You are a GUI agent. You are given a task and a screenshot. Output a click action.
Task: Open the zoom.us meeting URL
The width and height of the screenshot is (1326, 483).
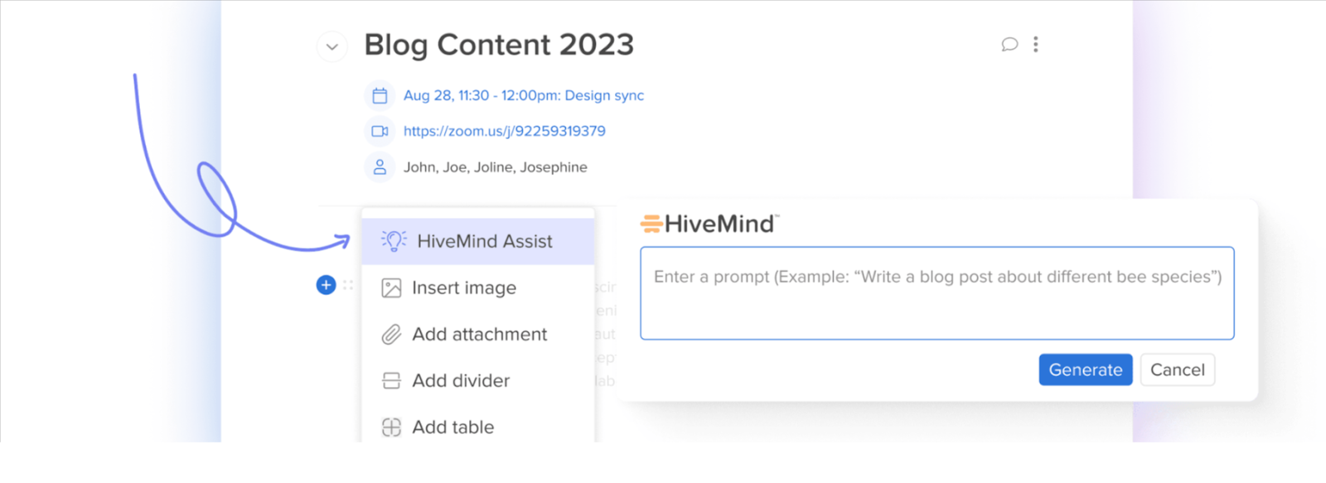coord(504,131)
